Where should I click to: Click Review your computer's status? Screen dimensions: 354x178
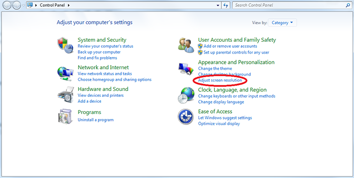click(105, 46)
